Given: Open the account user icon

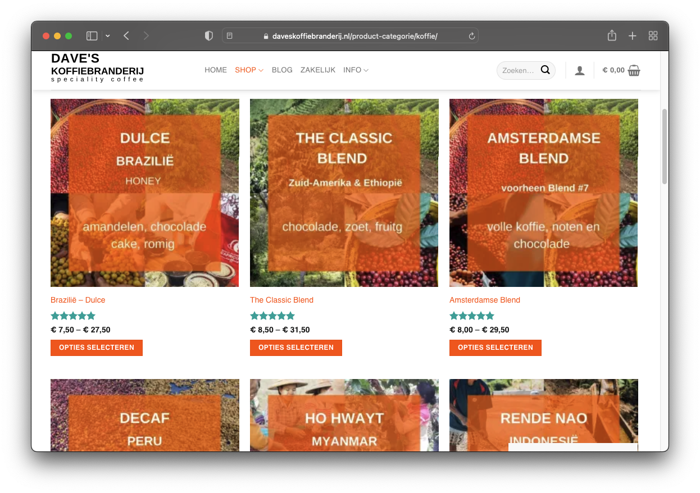Looking at the screenshot, I should click(580, 71).
